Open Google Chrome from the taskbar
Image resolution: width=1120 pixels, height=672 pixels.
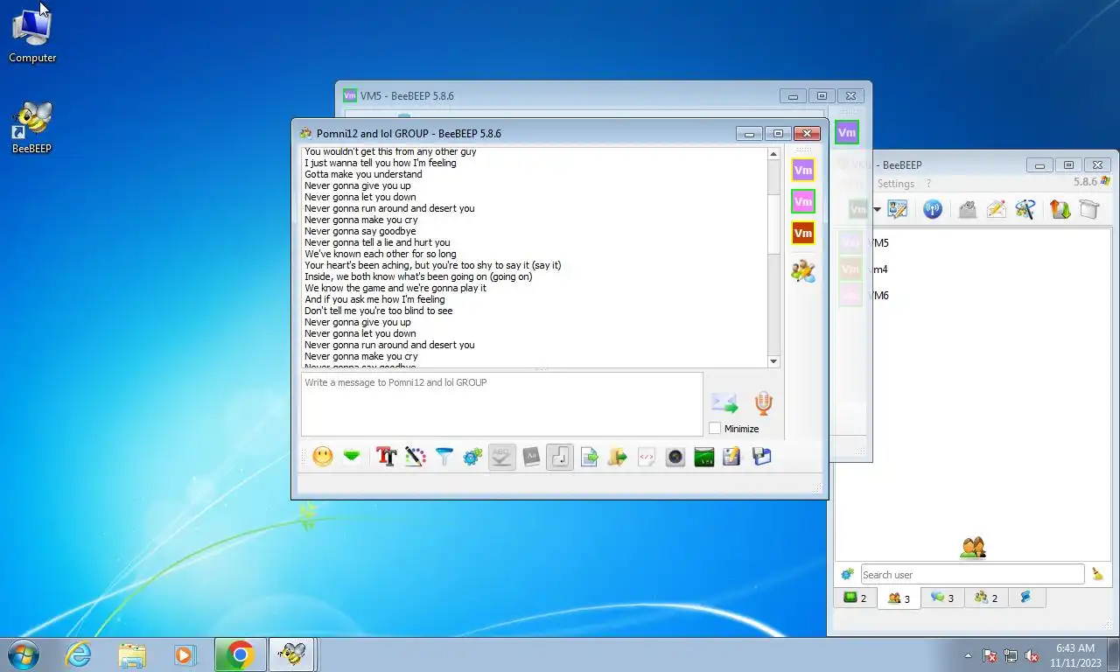coord(240,654)
